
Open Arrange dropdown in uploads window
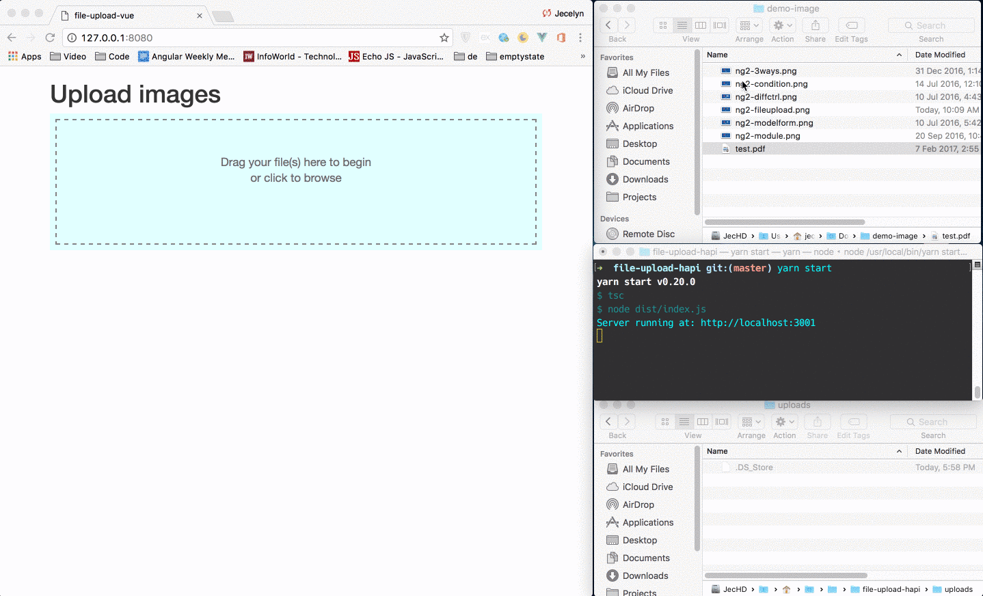tap(751, 422)
